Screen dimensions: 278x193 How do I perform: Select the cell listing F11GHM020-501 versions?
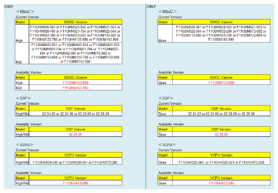point(75,33)
